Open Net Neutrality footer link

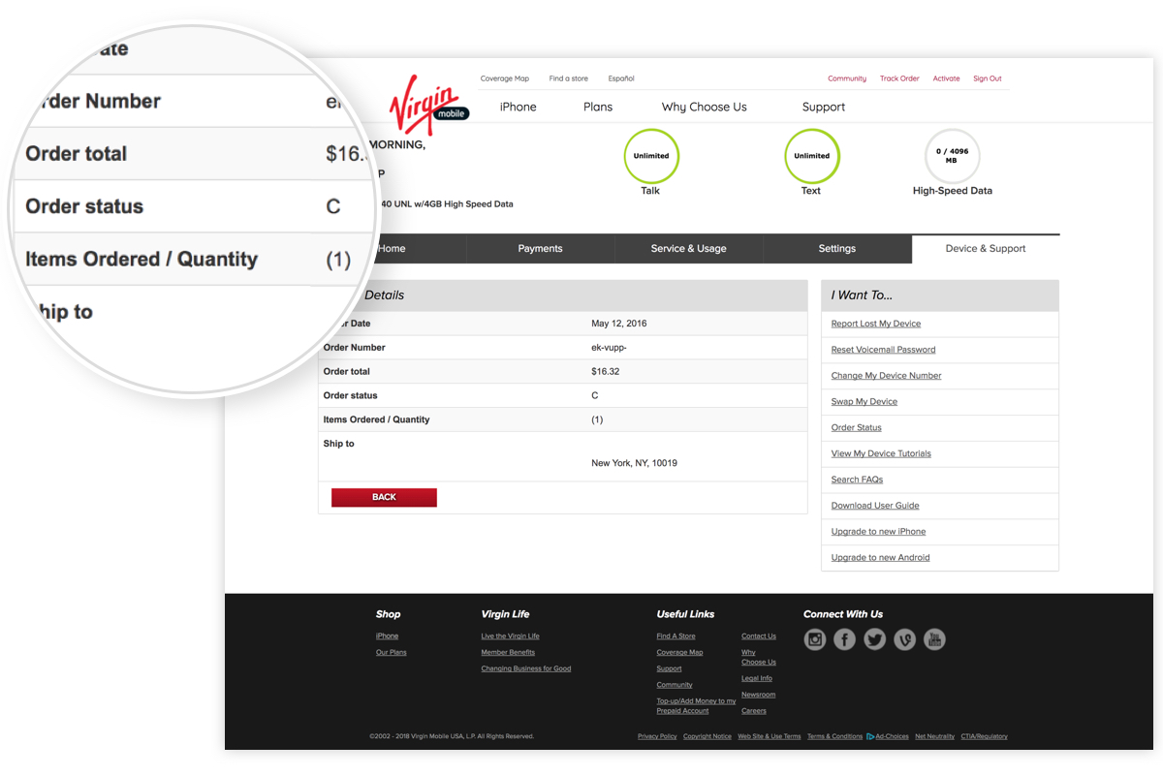click(934, 736)
